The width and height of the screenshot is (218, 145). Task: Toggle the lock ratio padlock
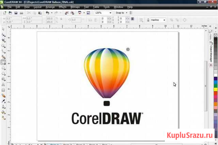click(61, 19)
